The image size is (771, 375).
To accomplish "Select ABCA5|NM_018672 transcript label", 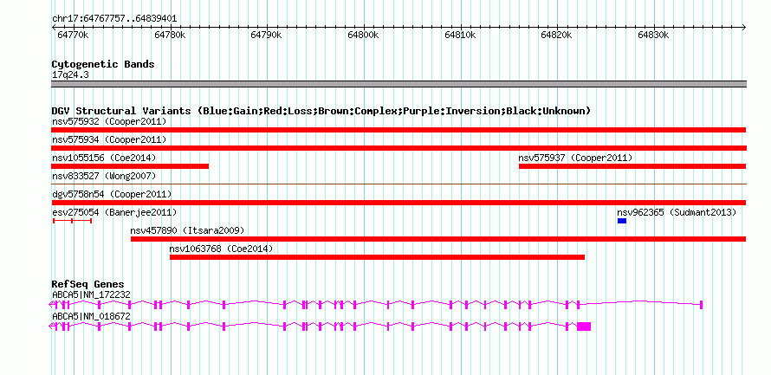I will coord(91,316).
